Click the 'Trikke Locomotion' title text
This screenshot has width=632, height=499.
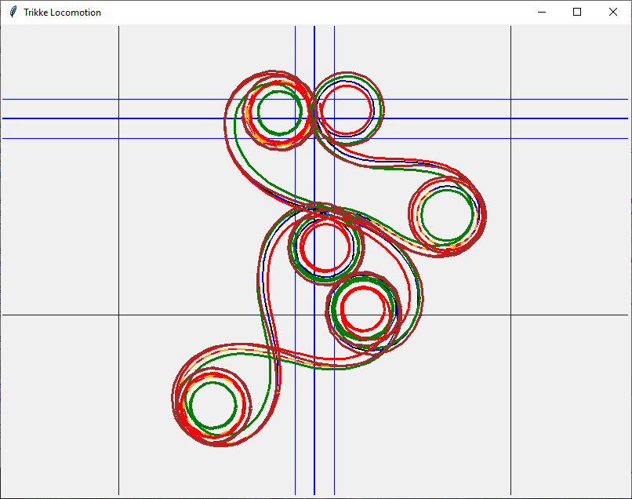pyautogui.click(x=62, y=13)
